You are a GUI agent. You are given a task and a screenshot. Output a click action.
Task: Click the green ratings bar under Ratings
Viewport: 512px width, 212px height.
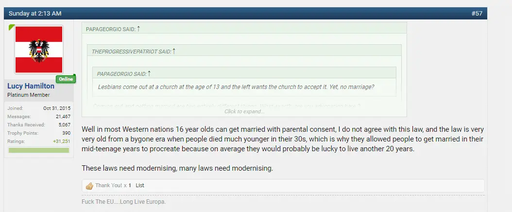coord(39,150)
